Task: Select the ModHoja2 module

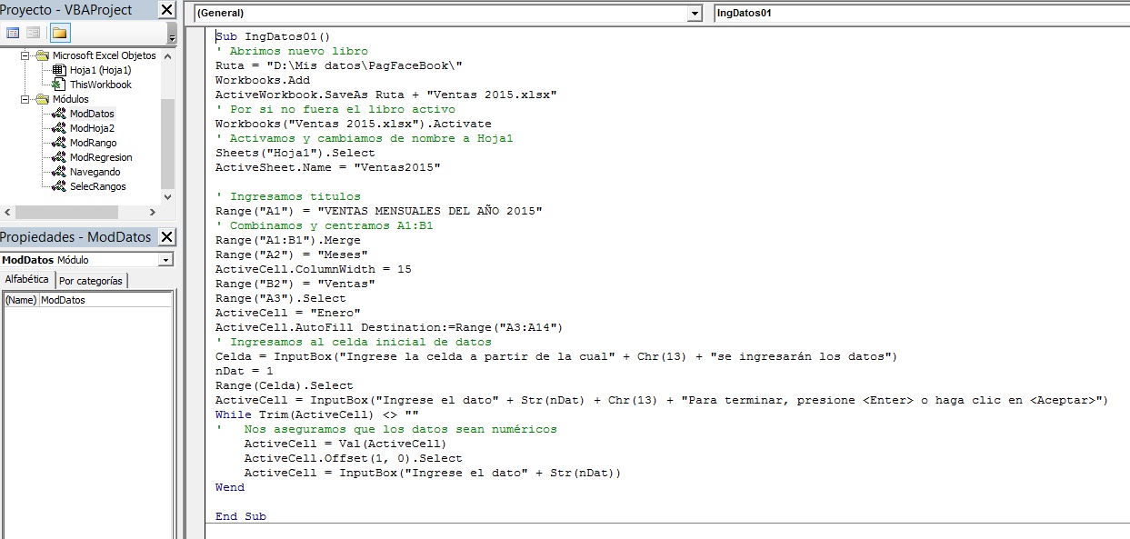Action: 92,128
